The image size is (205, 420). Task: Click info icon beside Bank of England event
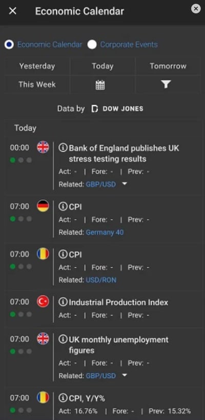point(63,148)
